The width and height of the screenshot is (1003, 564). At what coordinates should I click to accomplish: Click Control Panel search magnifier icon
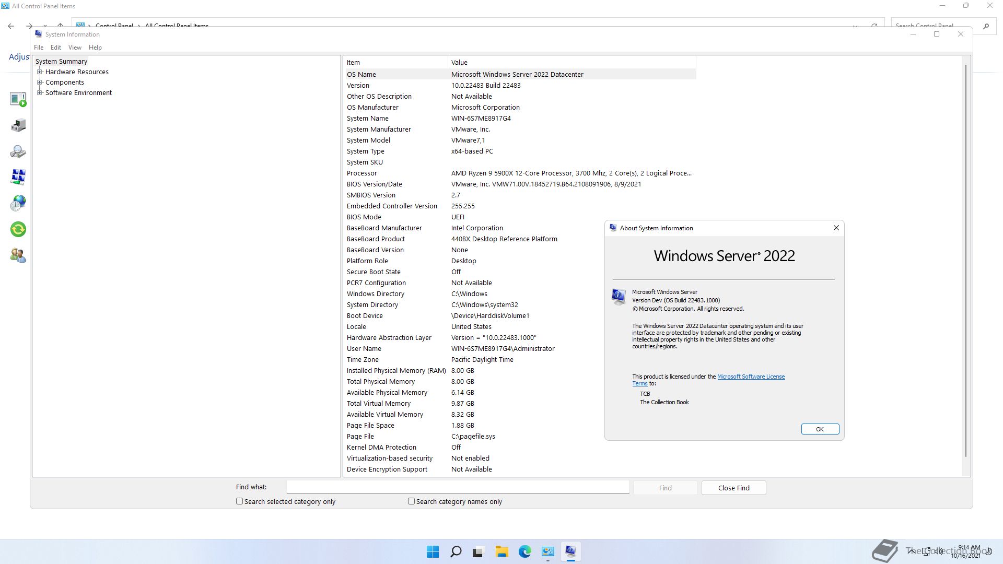coord(986,26)
